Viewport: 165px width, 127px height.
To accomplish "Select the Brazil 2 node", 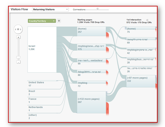I will tap(42, 93).
